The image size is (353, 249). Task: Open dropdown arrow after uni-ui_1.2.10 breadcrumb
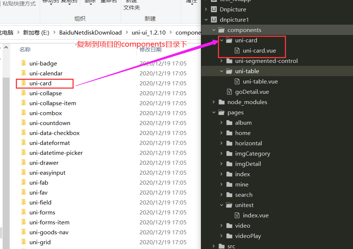pyautogui.click(x=171, y=32)
